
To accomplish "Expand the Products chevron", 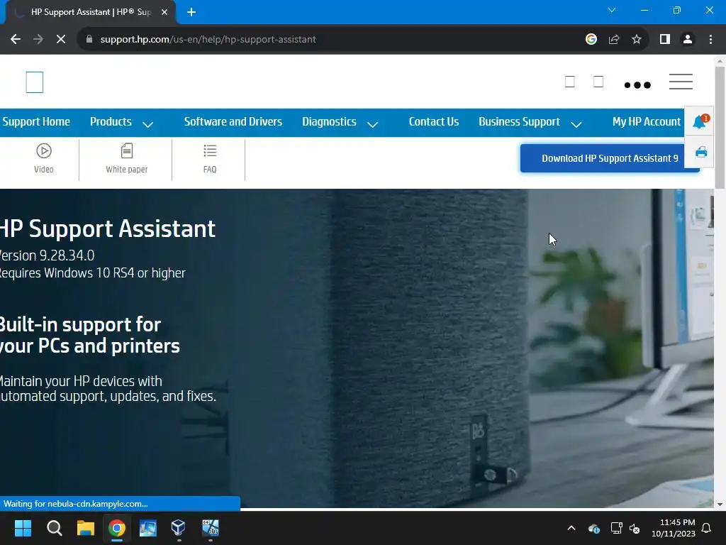I will pyautogui.click(x=147, y=124).
